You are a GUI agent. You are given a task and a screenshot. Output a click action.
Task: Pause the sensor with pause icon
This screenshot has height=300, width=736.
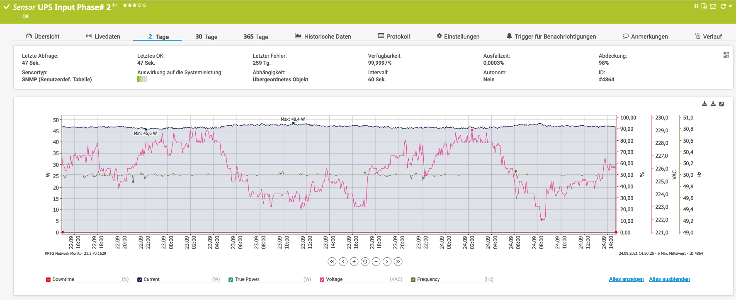pyautogui.click(x=696, y=6)
